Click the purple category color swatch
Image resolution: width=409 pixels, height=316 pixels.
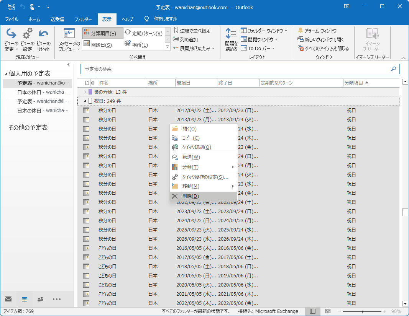90,92
